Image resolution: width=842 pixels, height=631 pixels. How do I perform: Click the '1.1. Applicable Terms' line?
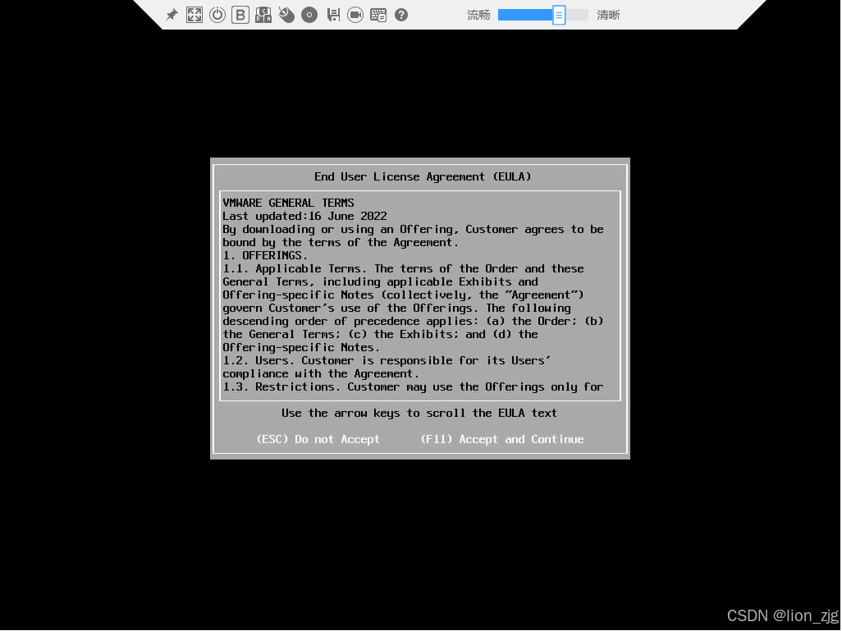point(403,268)
